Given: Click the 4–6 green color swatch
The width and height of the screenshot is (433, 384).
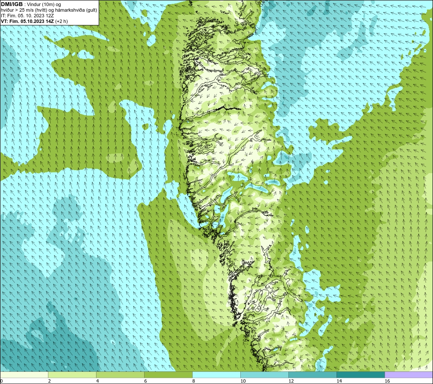Looking at the screenshot, I should (120, 374).
